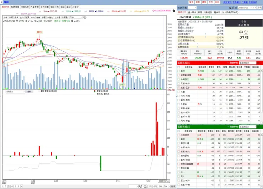Check the box for 花旗環球 row
The height and width of the screenshot is (189, 263).
[179, 135]
